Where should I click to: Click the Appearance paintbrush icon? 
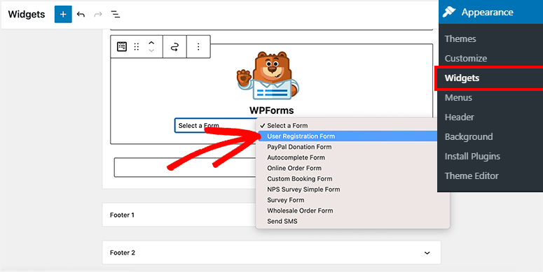click(449, 12)
